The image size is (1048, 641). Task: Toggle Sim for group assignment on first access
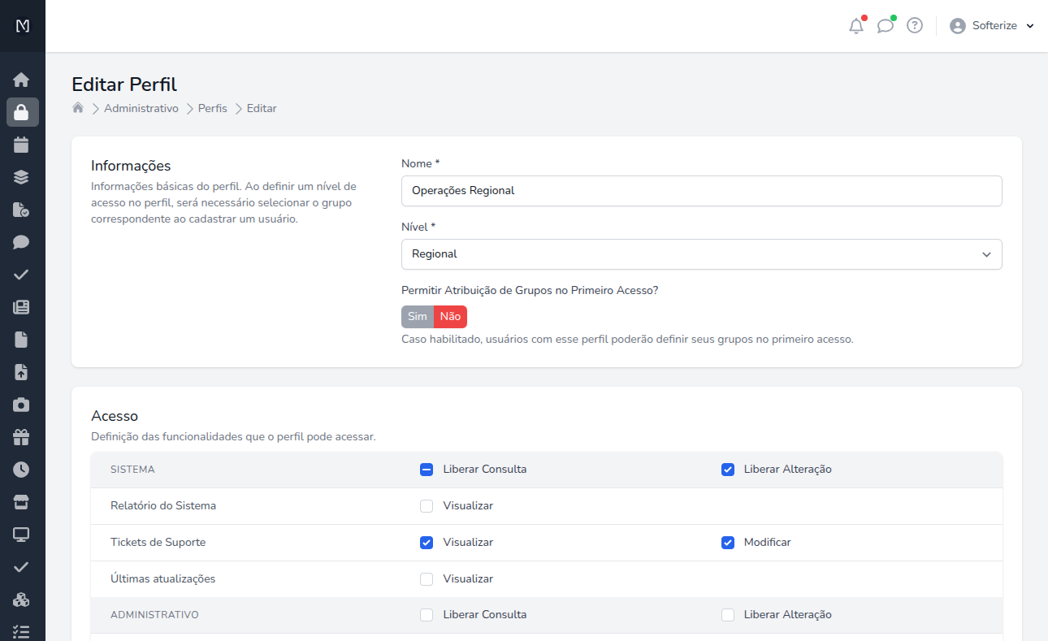pyautogui.click(x=417, y=317)
